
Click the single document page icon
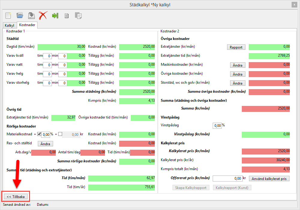coord(67,16)
